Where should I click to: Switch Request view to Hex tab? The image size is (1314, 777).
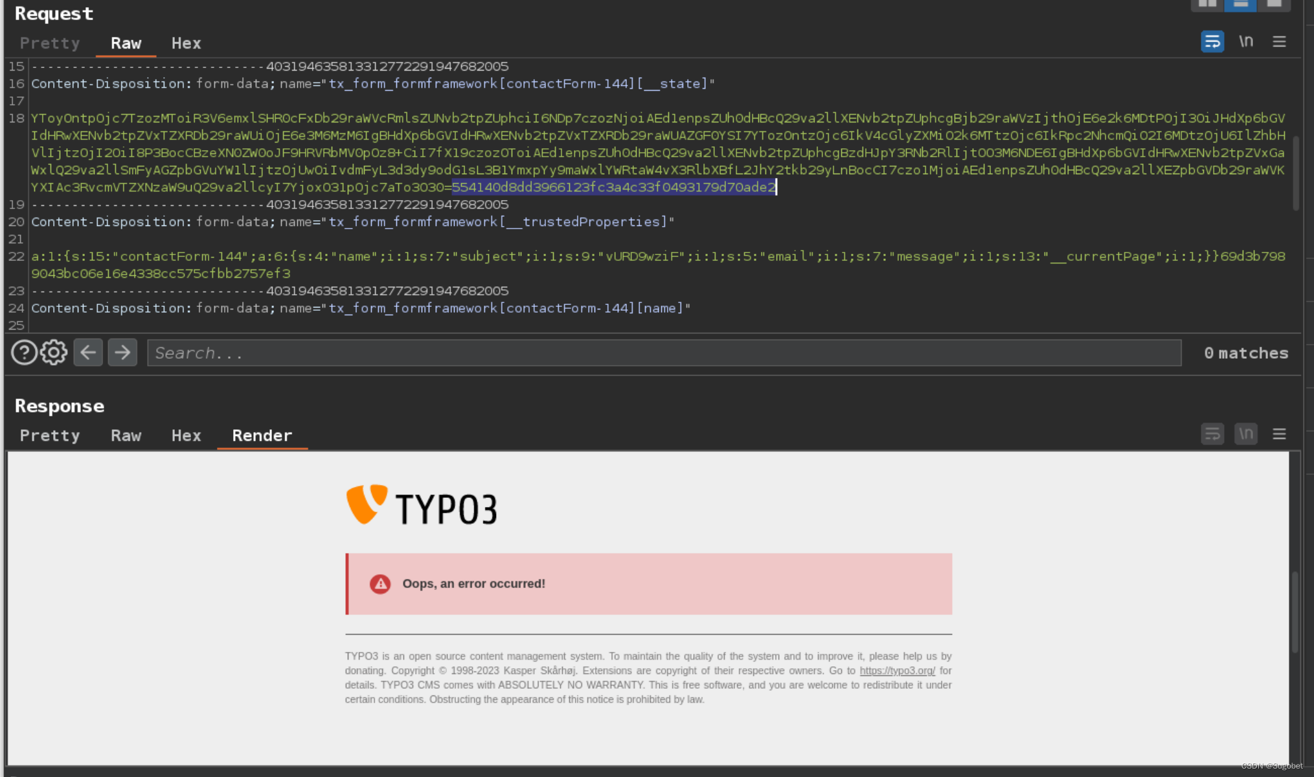point(186,43)
